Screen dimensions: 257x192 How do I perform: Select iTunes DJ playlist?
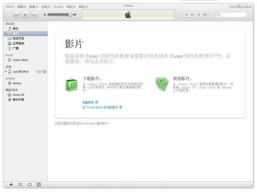point(25,95)
